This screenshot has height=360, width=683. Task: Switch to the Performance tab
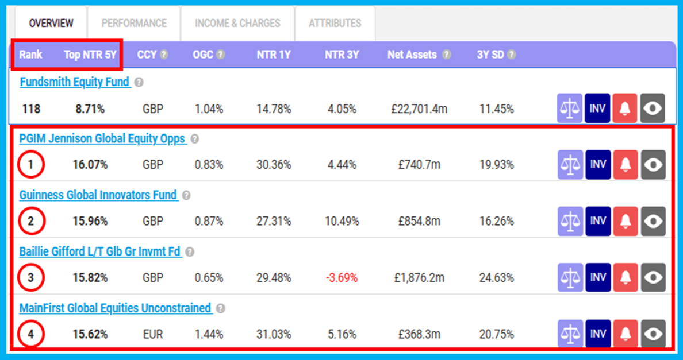(133, 24)
